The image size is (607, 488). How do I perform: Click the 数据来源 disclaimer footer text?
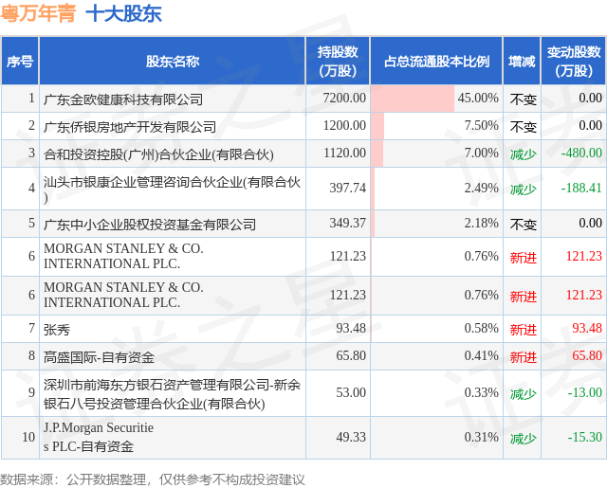click(x=152, y=479)
